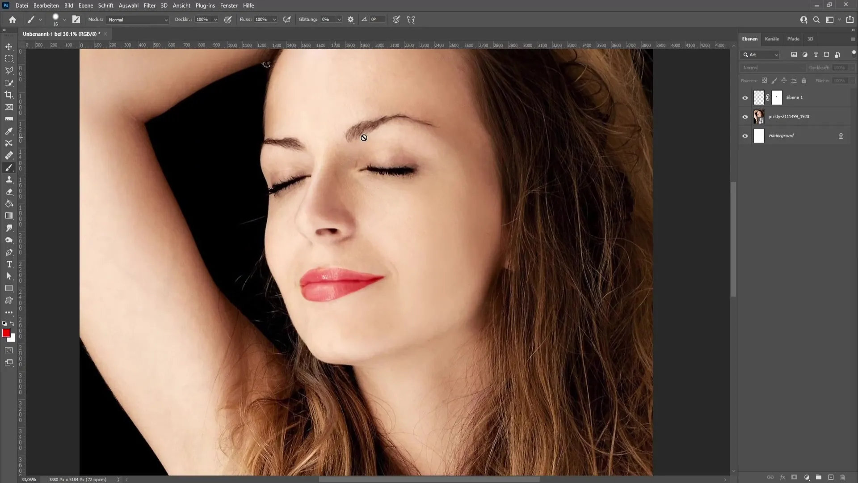Toggle visibility of Ebene 1 layer
This screenshot has height=483, width=858.
point(745,97)
